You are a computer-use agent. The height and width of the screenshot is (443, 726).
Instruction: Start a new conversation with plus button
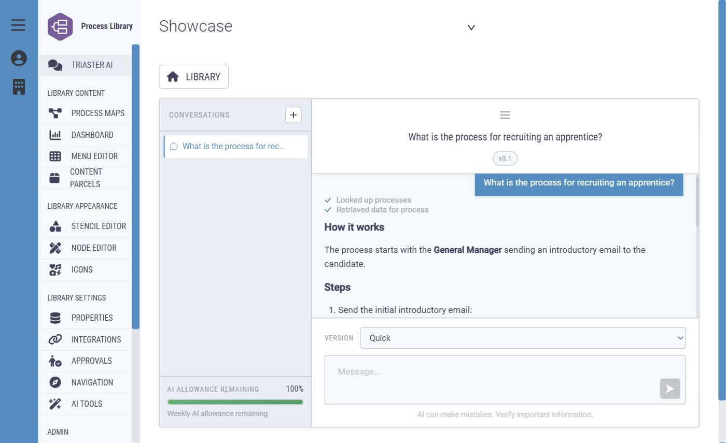point(294,115)
